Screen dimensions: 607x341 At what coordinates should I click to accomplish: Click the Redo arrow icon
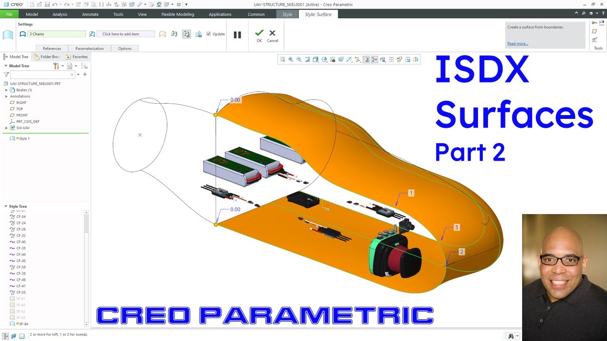pos(66,4)
